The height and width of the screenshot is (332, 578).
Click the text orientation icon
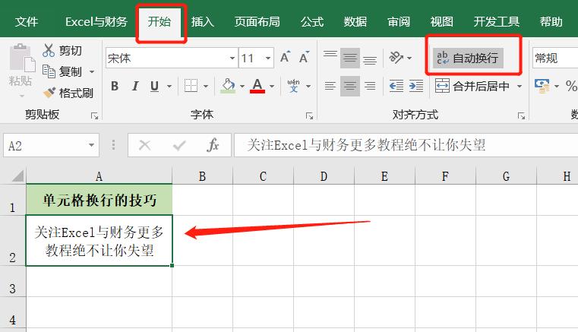point(396,58)
